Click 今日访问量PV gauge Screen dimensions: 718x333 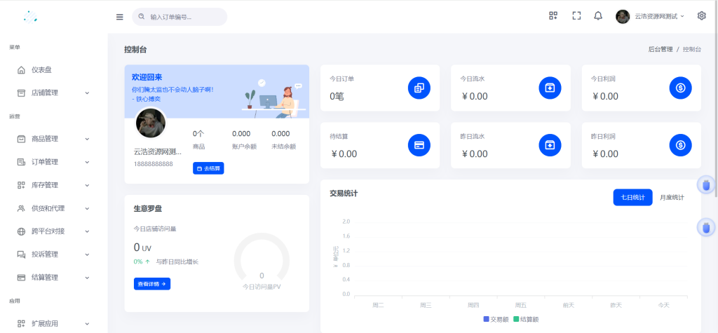[262, 262]
